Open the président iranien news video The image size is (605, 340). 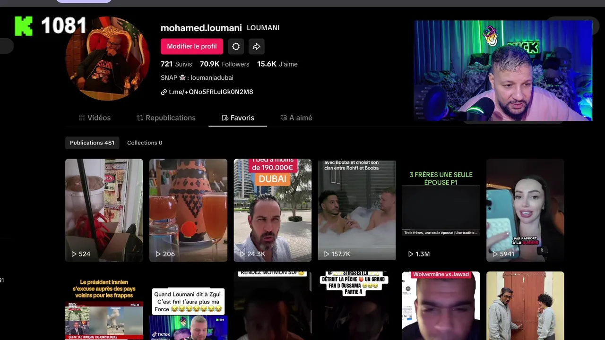pyautogui.click(x=104, y=306)
